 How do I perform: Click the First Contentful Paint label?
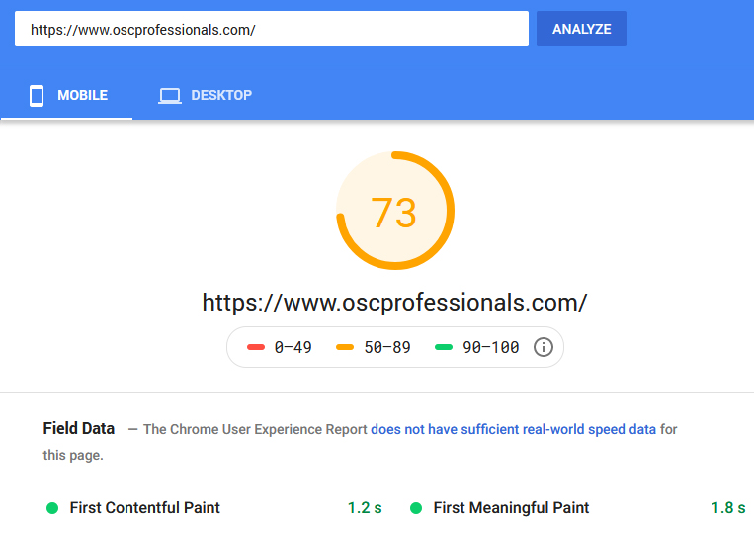coord(144,508)
